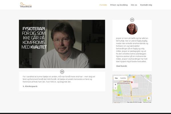Click the Virksundhed.dk logo
This screenshot has height=114, width=171.
26,5
